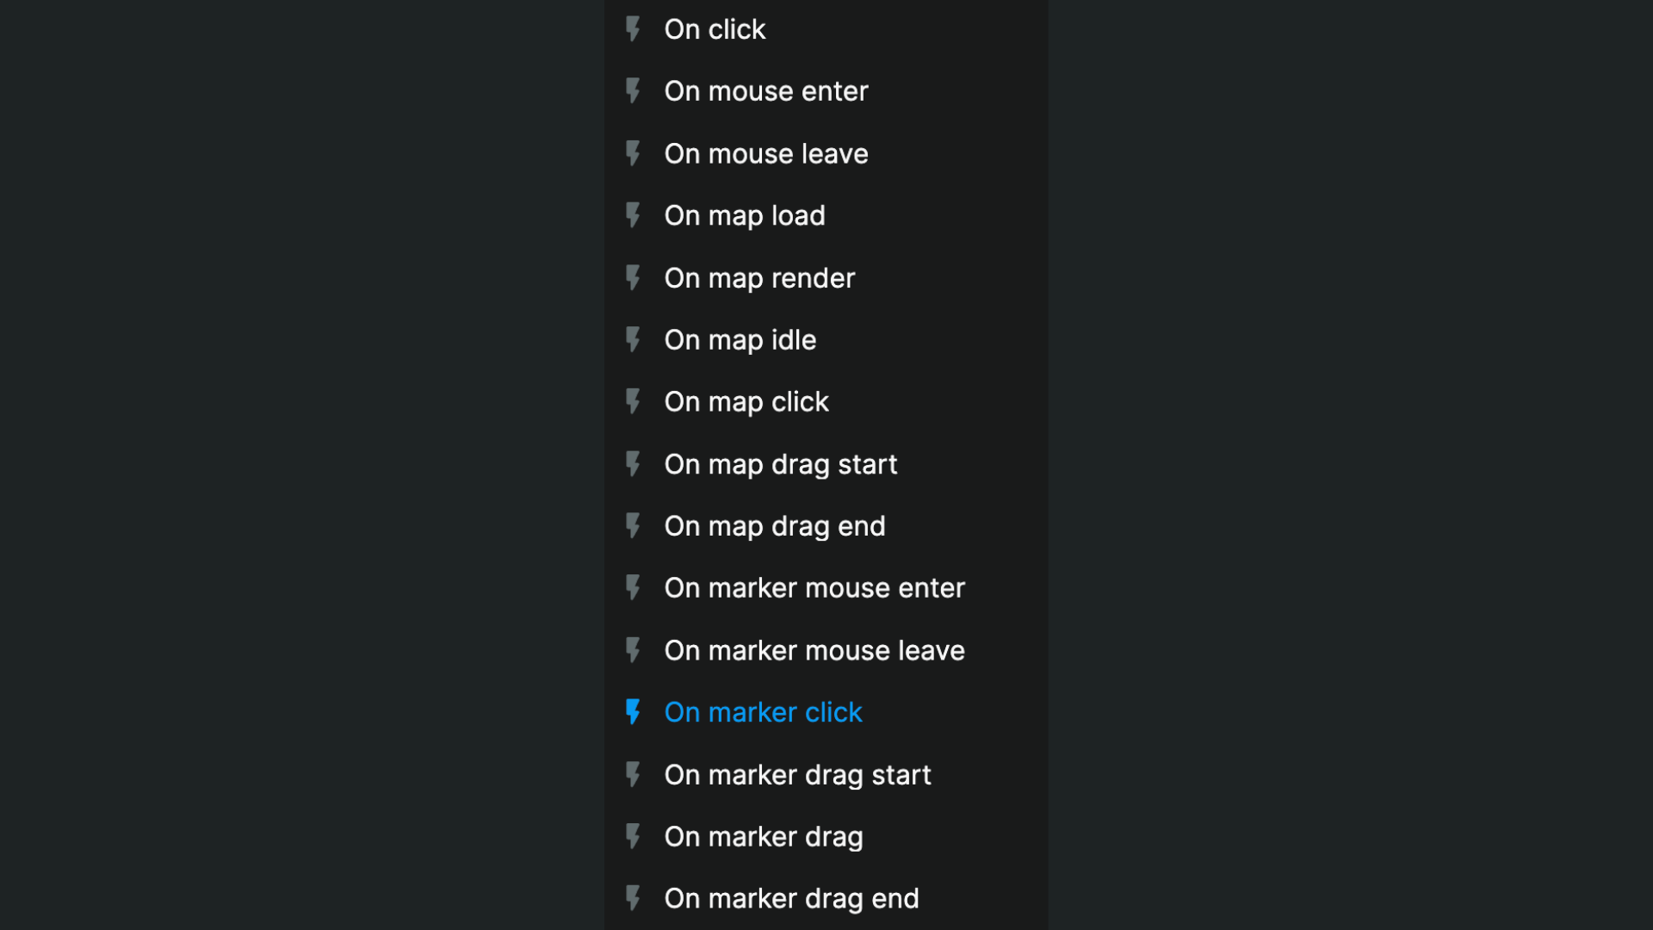Image resolution: width=1653 pixels, height=930 pixels.
Task: Select On marker mouse enter from the list
Action: click(x=814, y=587)
